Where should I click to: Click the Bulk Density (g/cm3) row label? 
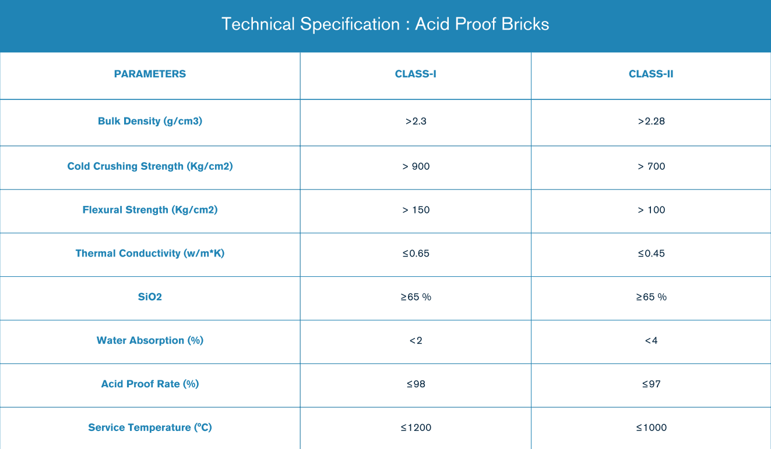[150, 121]
